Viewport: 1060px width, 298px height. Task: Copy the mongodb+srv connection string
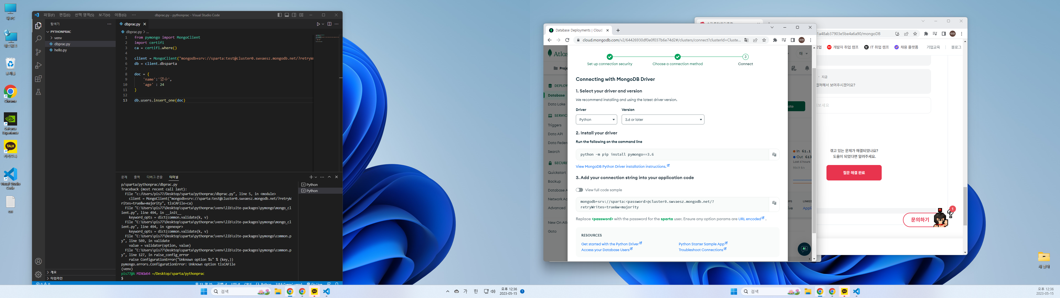pos(774,203)
